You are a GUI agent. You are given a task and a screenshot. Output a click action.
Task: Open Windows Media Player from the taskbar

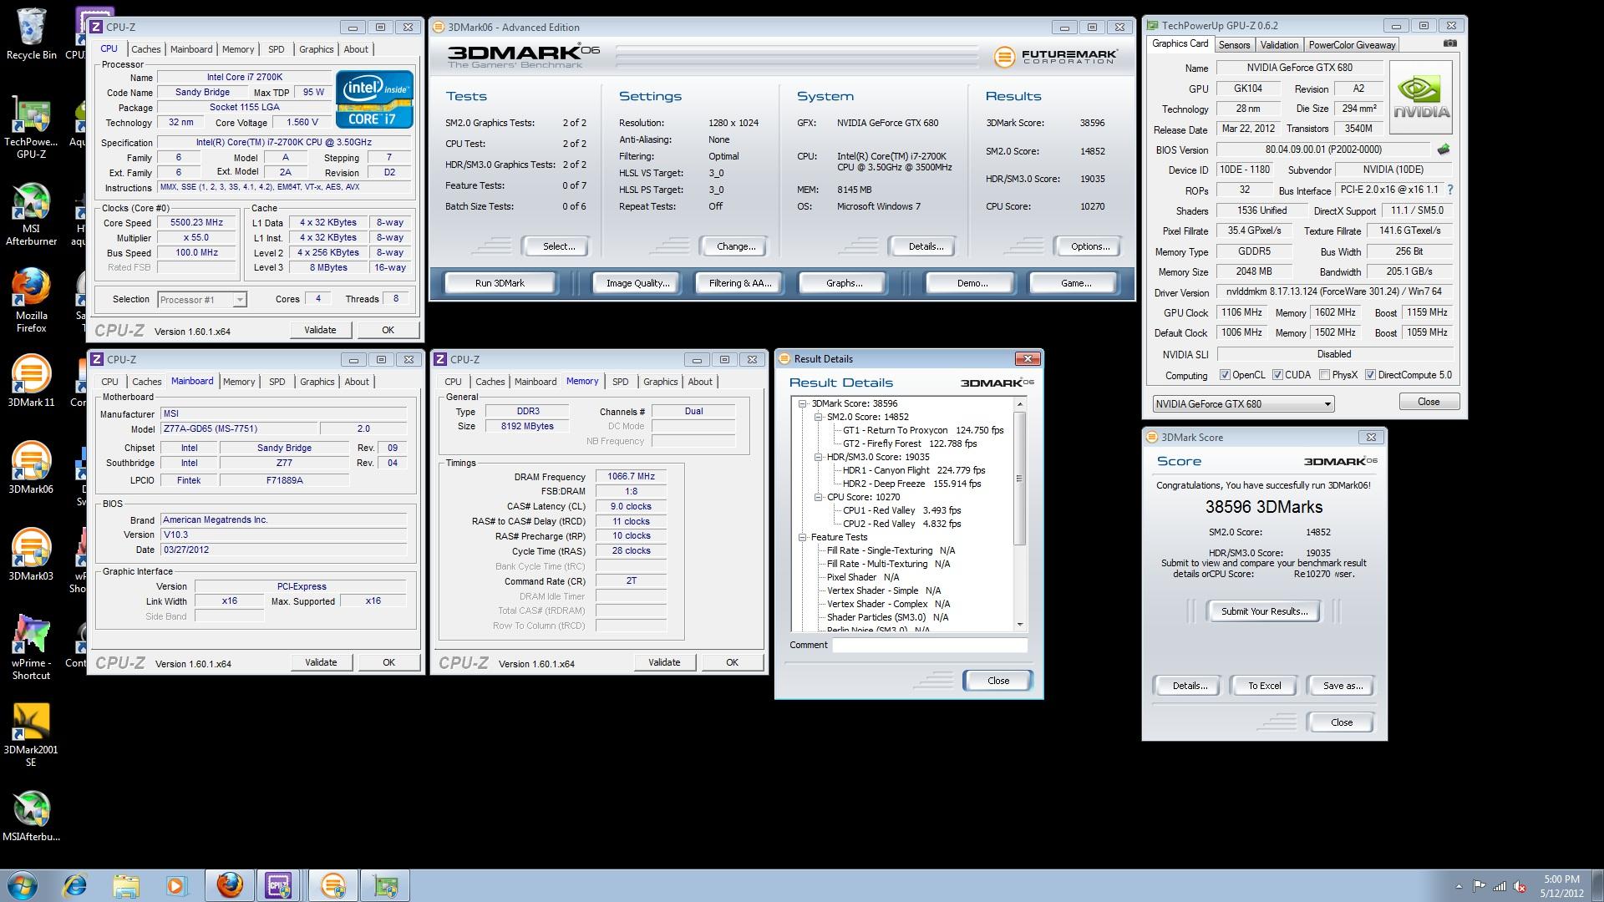point(175,885)
